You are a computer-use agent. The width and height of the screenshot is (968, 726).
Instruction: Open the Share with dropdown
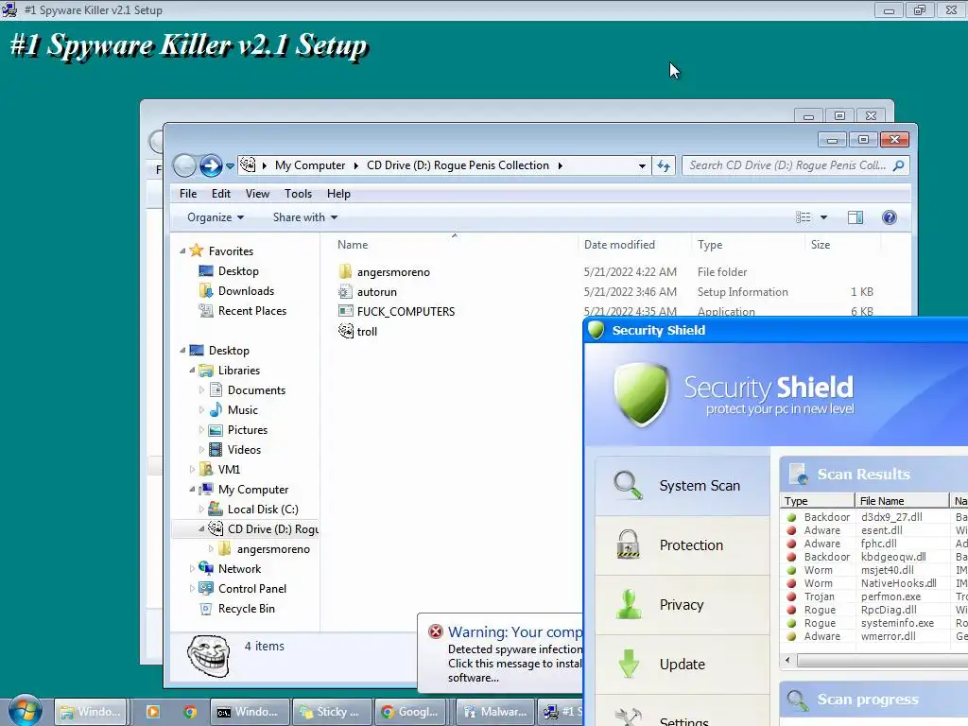coord(305,217)
